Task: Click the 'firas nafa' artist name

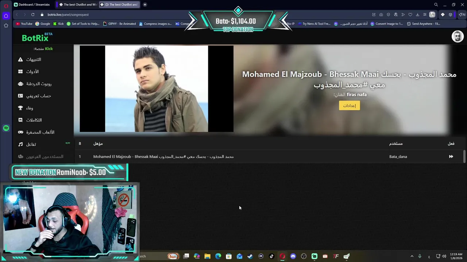Action: [356, 95]
